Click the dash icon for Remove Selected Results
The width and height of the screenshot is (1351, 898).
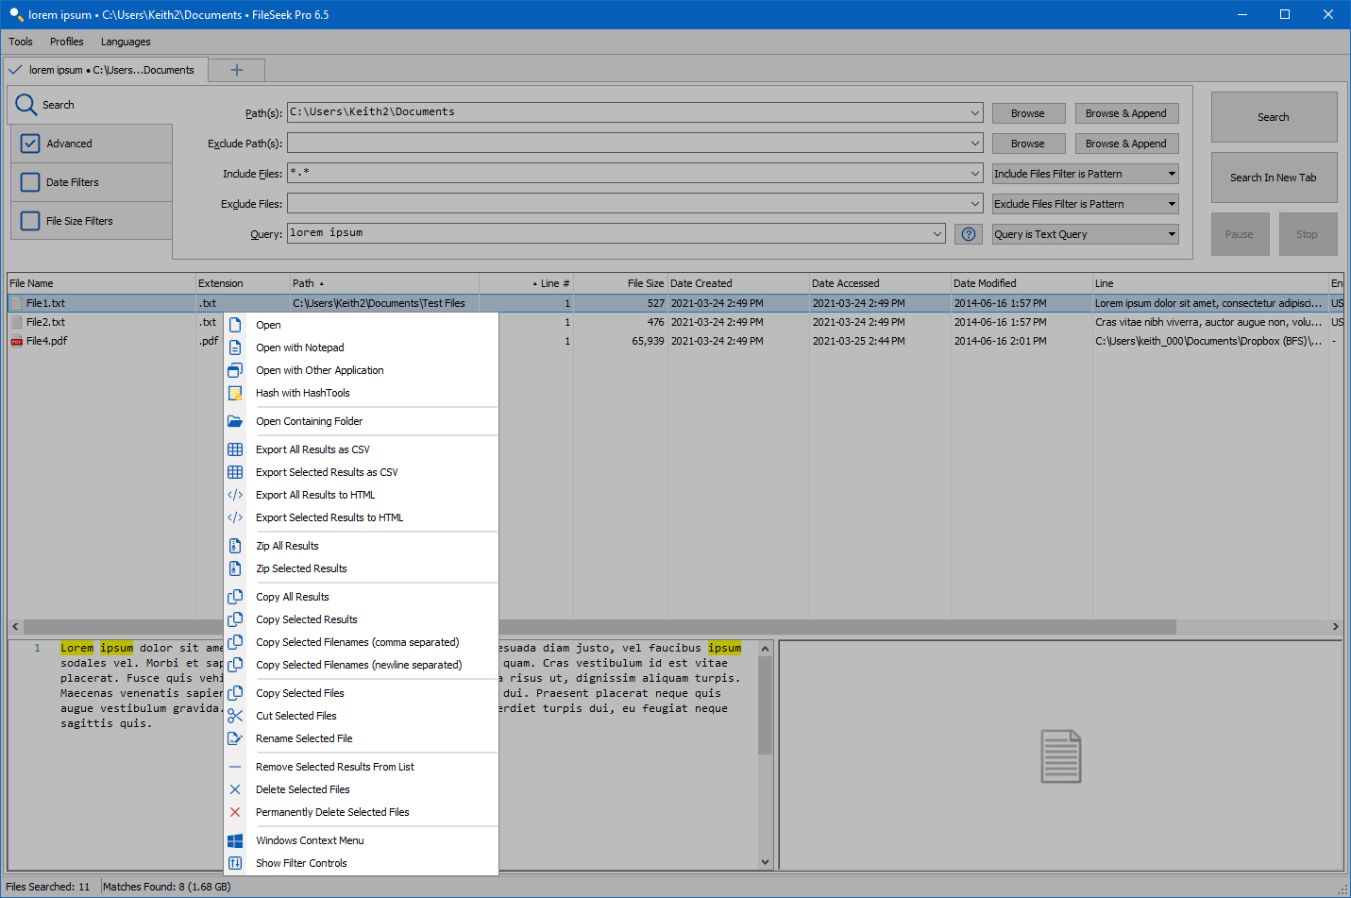(x=235, y=767)
